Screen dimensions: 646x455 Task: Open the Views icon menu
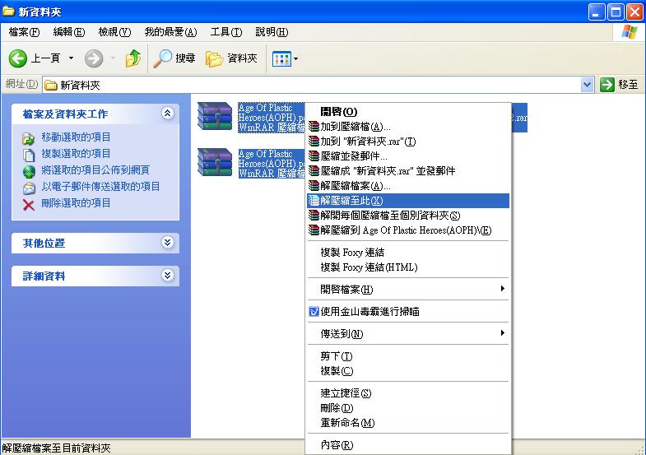coord(281,59)
